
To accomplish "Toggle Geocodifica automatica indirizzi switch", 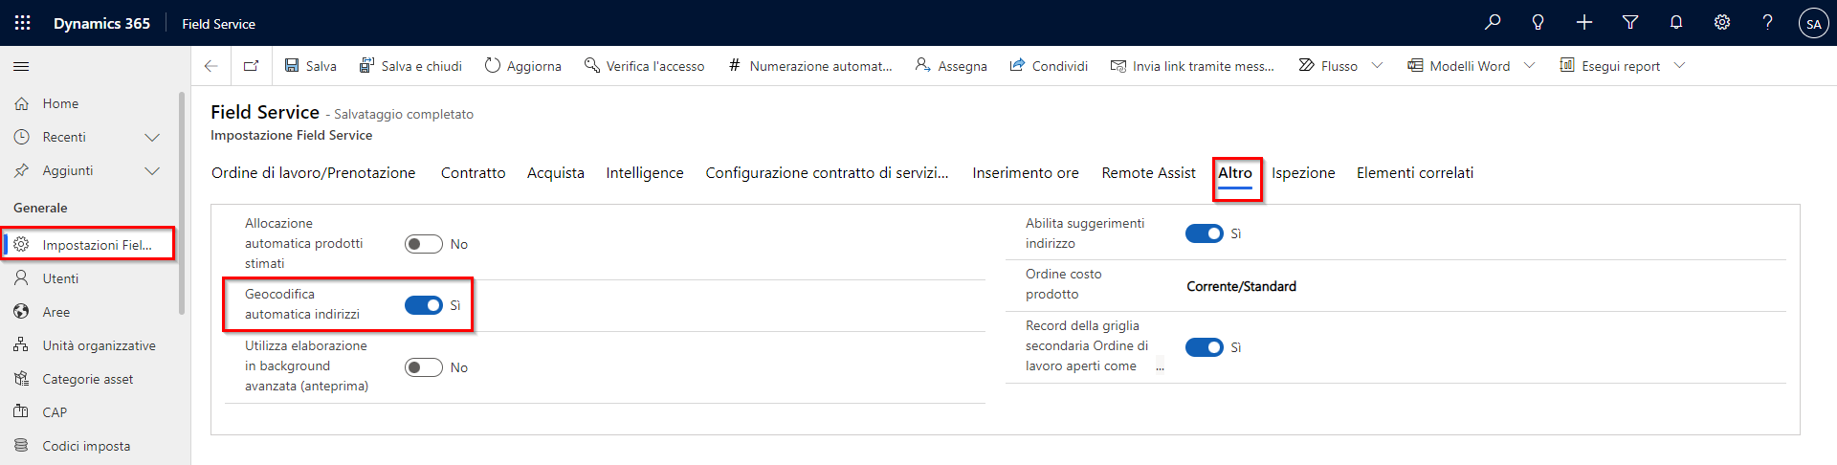I will pyautogui.click(x=424, y=305).
